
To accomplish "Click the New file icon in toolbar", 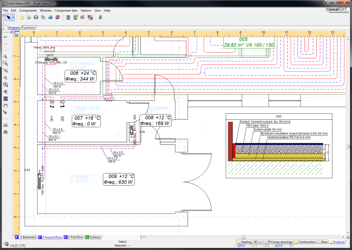I will click(x=22, y=17).
